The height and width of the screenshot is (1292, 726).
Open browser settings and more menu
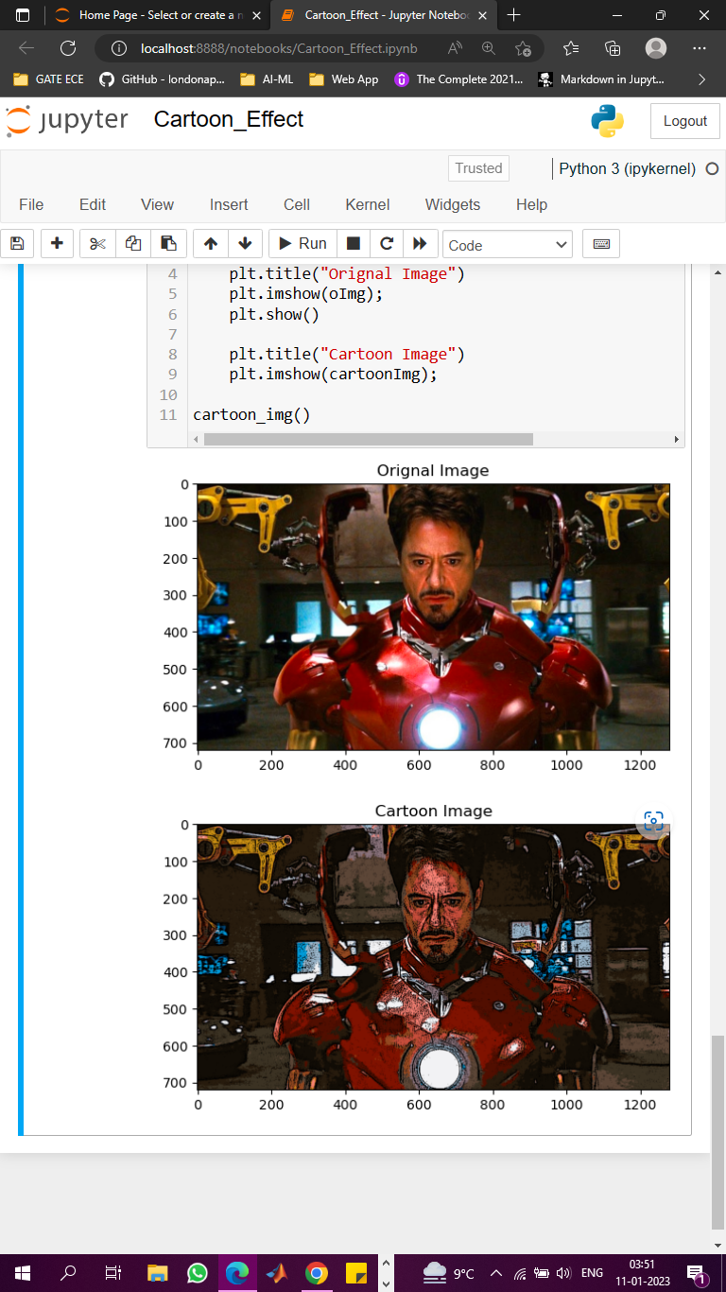click(700, 48)
